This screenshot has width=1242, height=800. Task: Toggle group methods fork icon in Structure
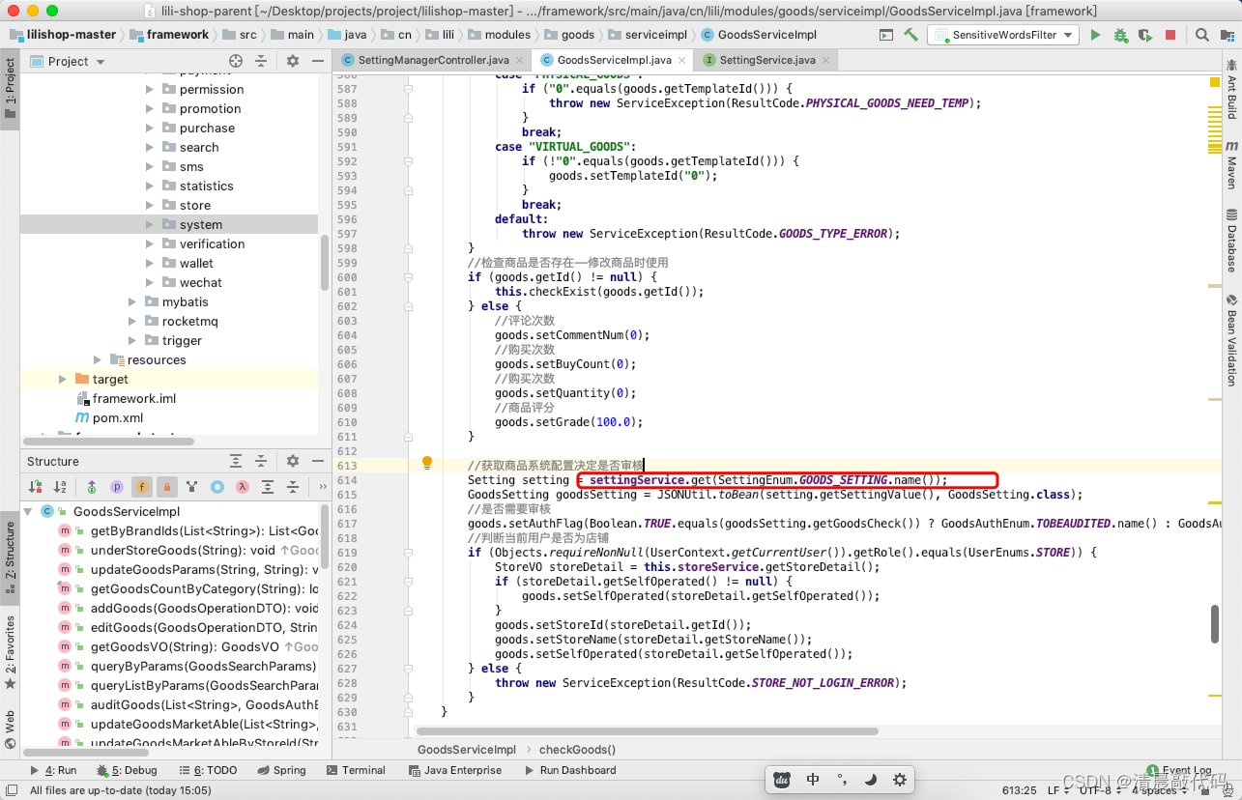(191, 487)
